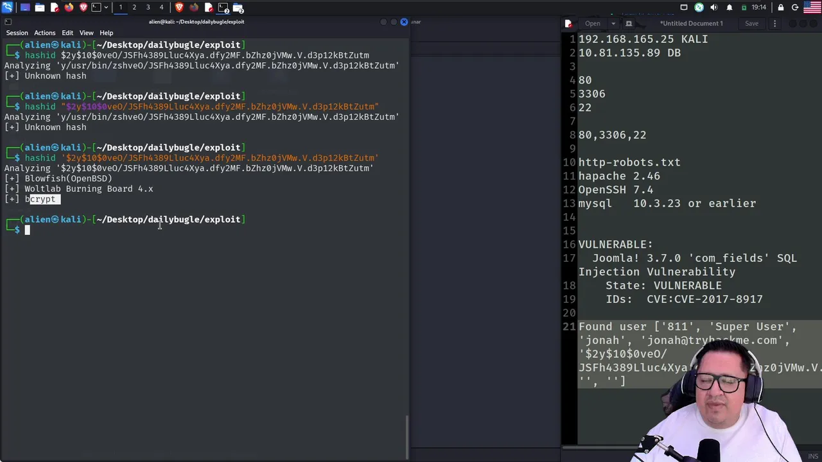Click 'mysql 10.3.23 or earlier' line
Viewport: 822px width, 462px height.
667,203
